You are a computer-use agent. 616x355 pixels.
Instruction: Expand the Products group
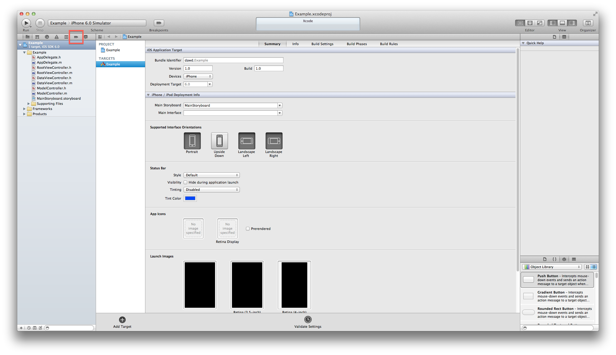(x=25, y=114)
